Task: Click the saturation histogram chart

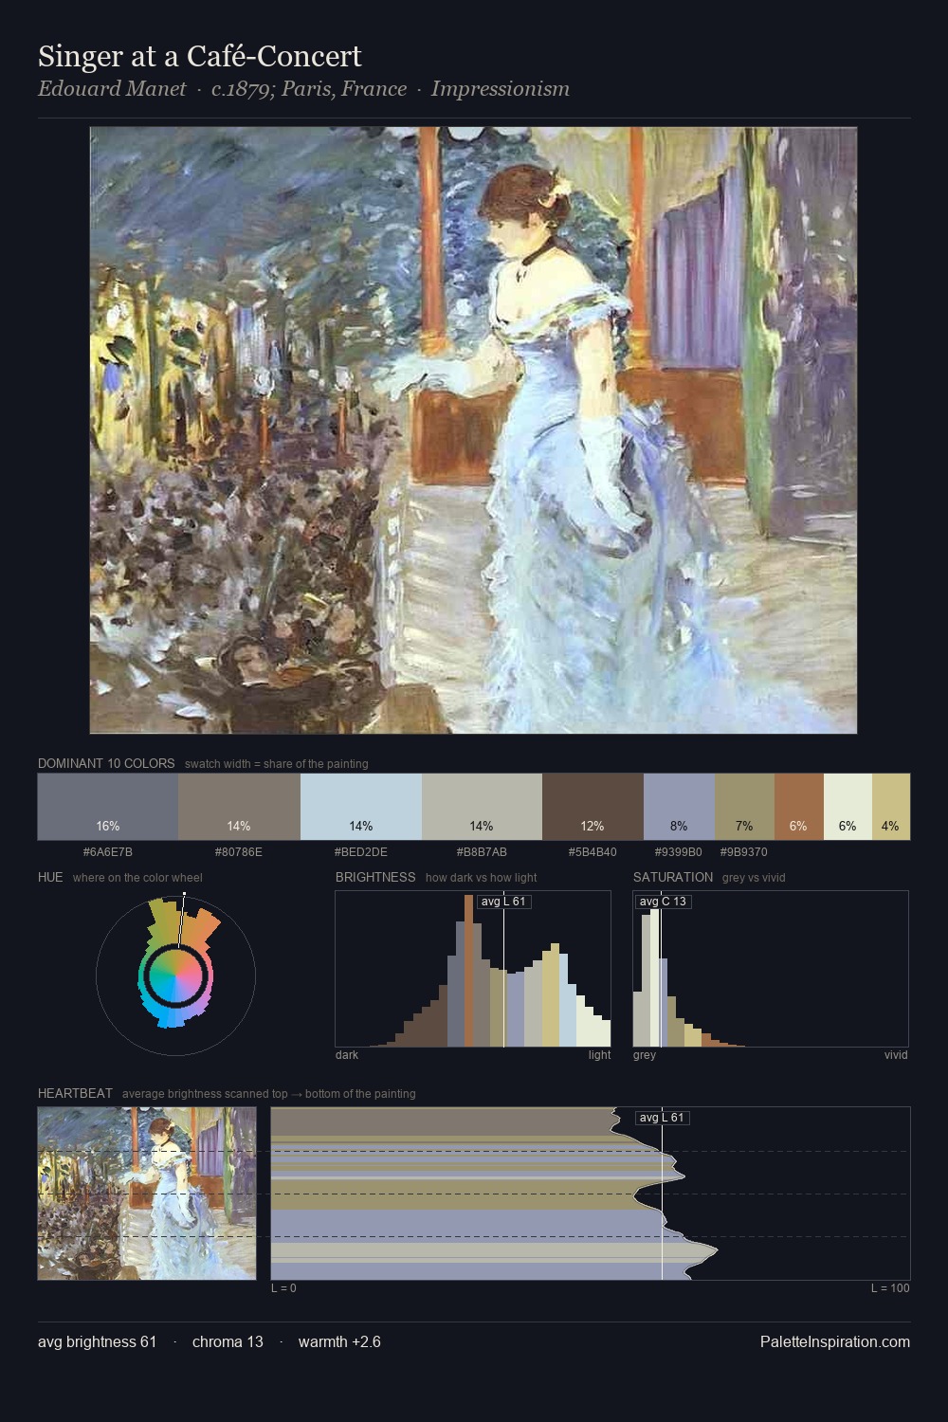Action: pos(771,969)
